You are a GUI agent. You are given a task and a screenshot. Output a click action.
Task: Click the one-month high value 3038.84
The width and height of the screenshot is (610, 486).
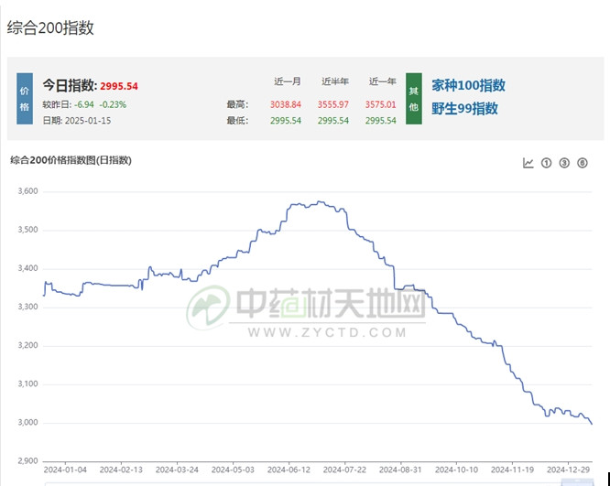tap(287, 104)
